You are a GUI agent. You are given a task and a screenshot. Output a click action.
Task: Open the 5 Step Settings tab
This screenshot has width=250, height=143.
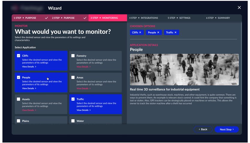tap(179, 18)
